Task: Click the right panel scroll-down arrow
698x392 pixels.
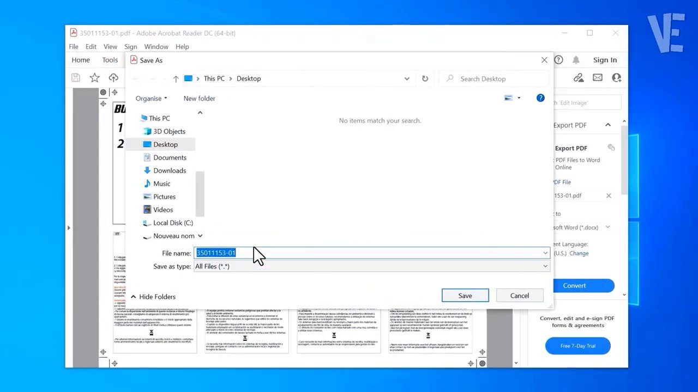Action: (624, 295)
